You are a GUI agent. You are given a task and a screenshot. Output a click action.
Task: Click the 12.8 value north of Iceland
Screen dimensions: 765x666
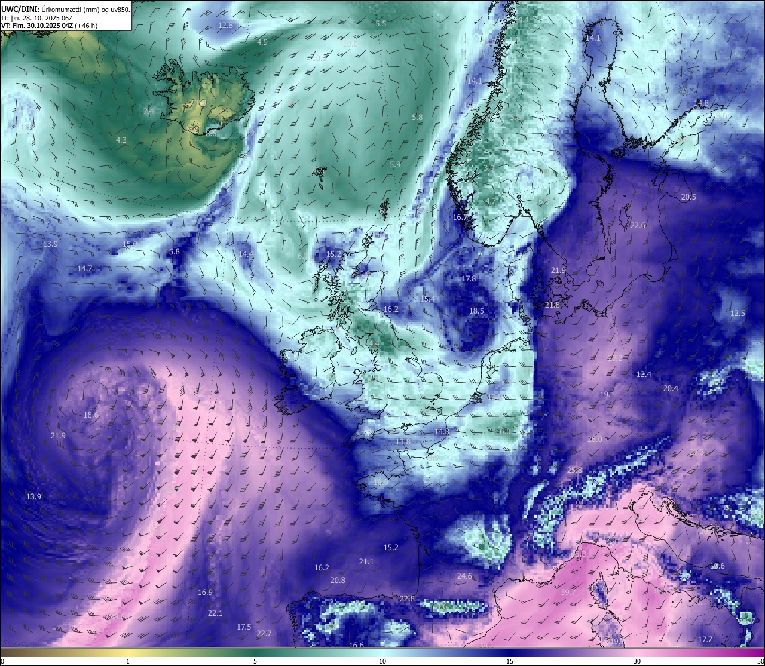pos(226,25)
